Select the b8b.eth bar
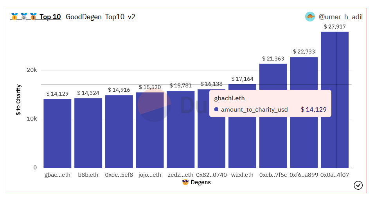 (x=88, y=133)
